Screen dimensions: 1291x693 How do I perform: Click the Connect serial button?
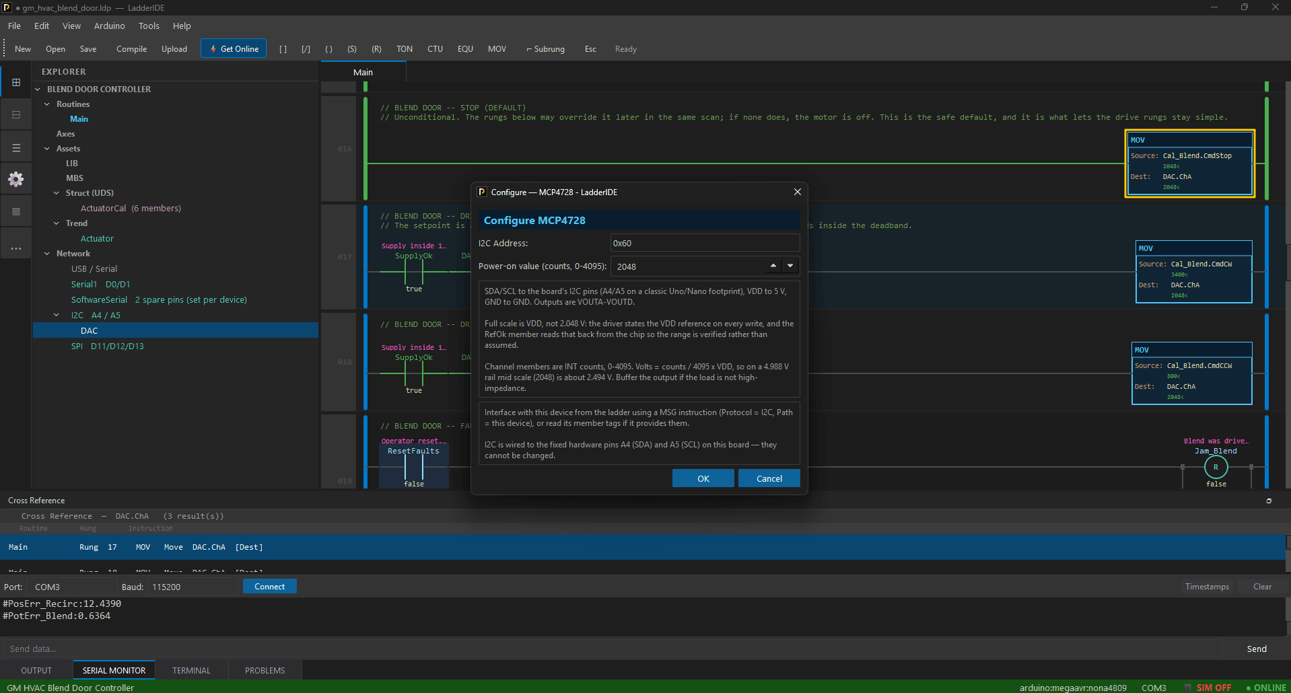click(x=269, y=587)
